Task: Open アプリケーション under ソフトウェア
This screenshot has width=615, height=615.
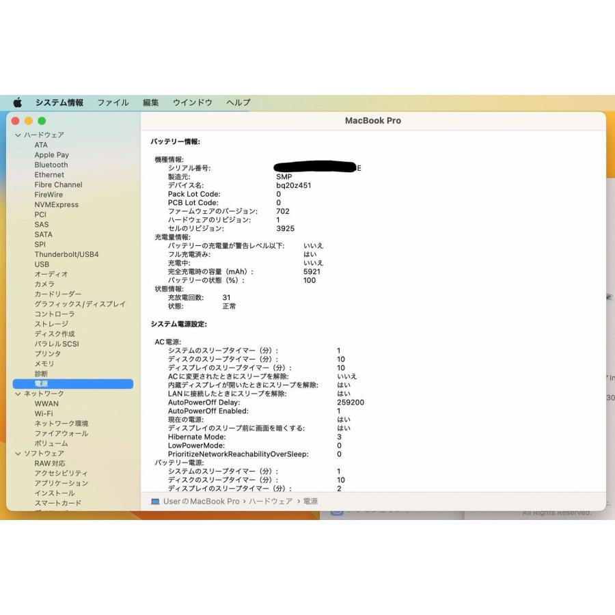Action: pyautogui.click(x=63, y=482)
